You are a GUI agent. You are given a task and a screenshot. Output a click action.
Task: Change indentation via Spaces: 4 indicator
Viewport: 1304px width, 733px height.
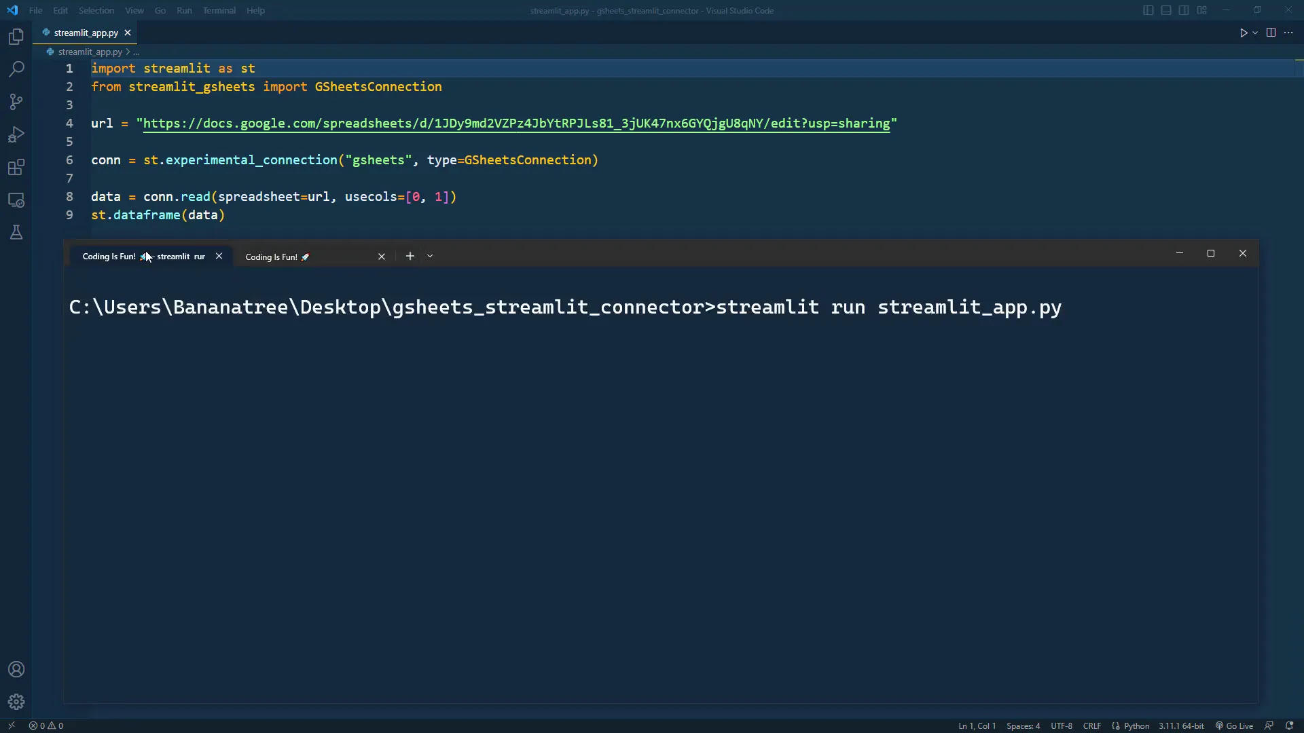click(1023, 726)
